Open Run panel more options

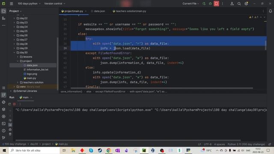coord(20,104)
